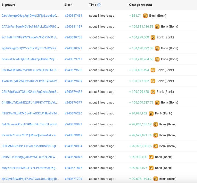Click the amount + 100,899,000
This screenshot has width=197, height=183.
tap(139, 38)
